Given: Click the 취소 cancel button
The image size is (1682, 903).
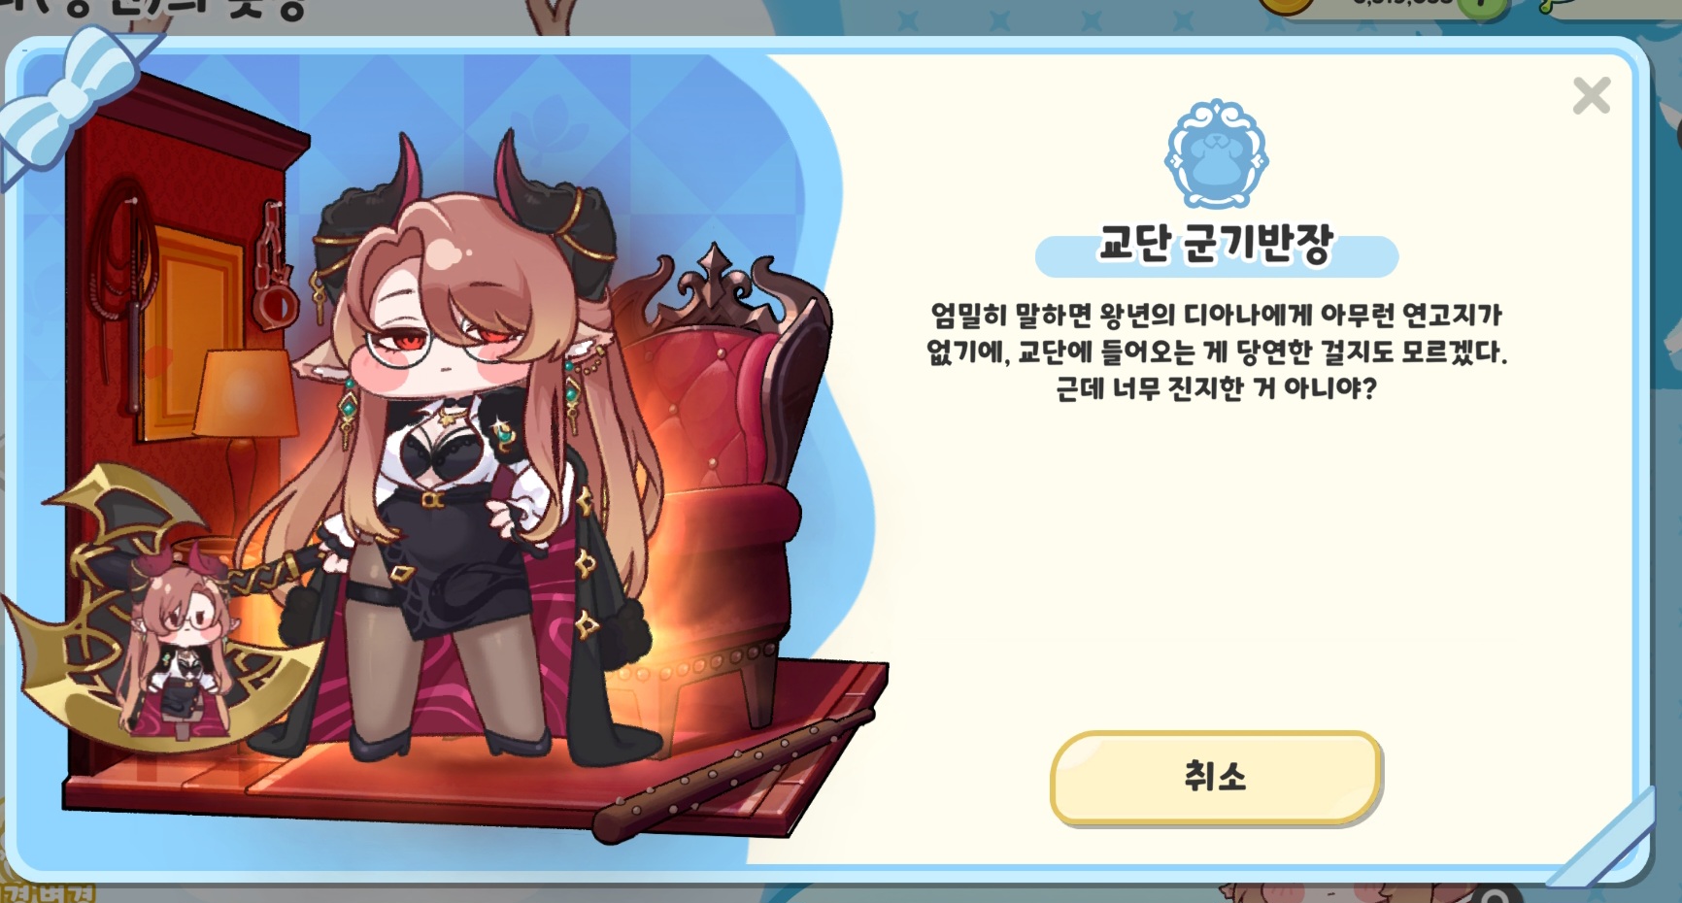Looking at the screenshot, I should tap(1216, 777).
